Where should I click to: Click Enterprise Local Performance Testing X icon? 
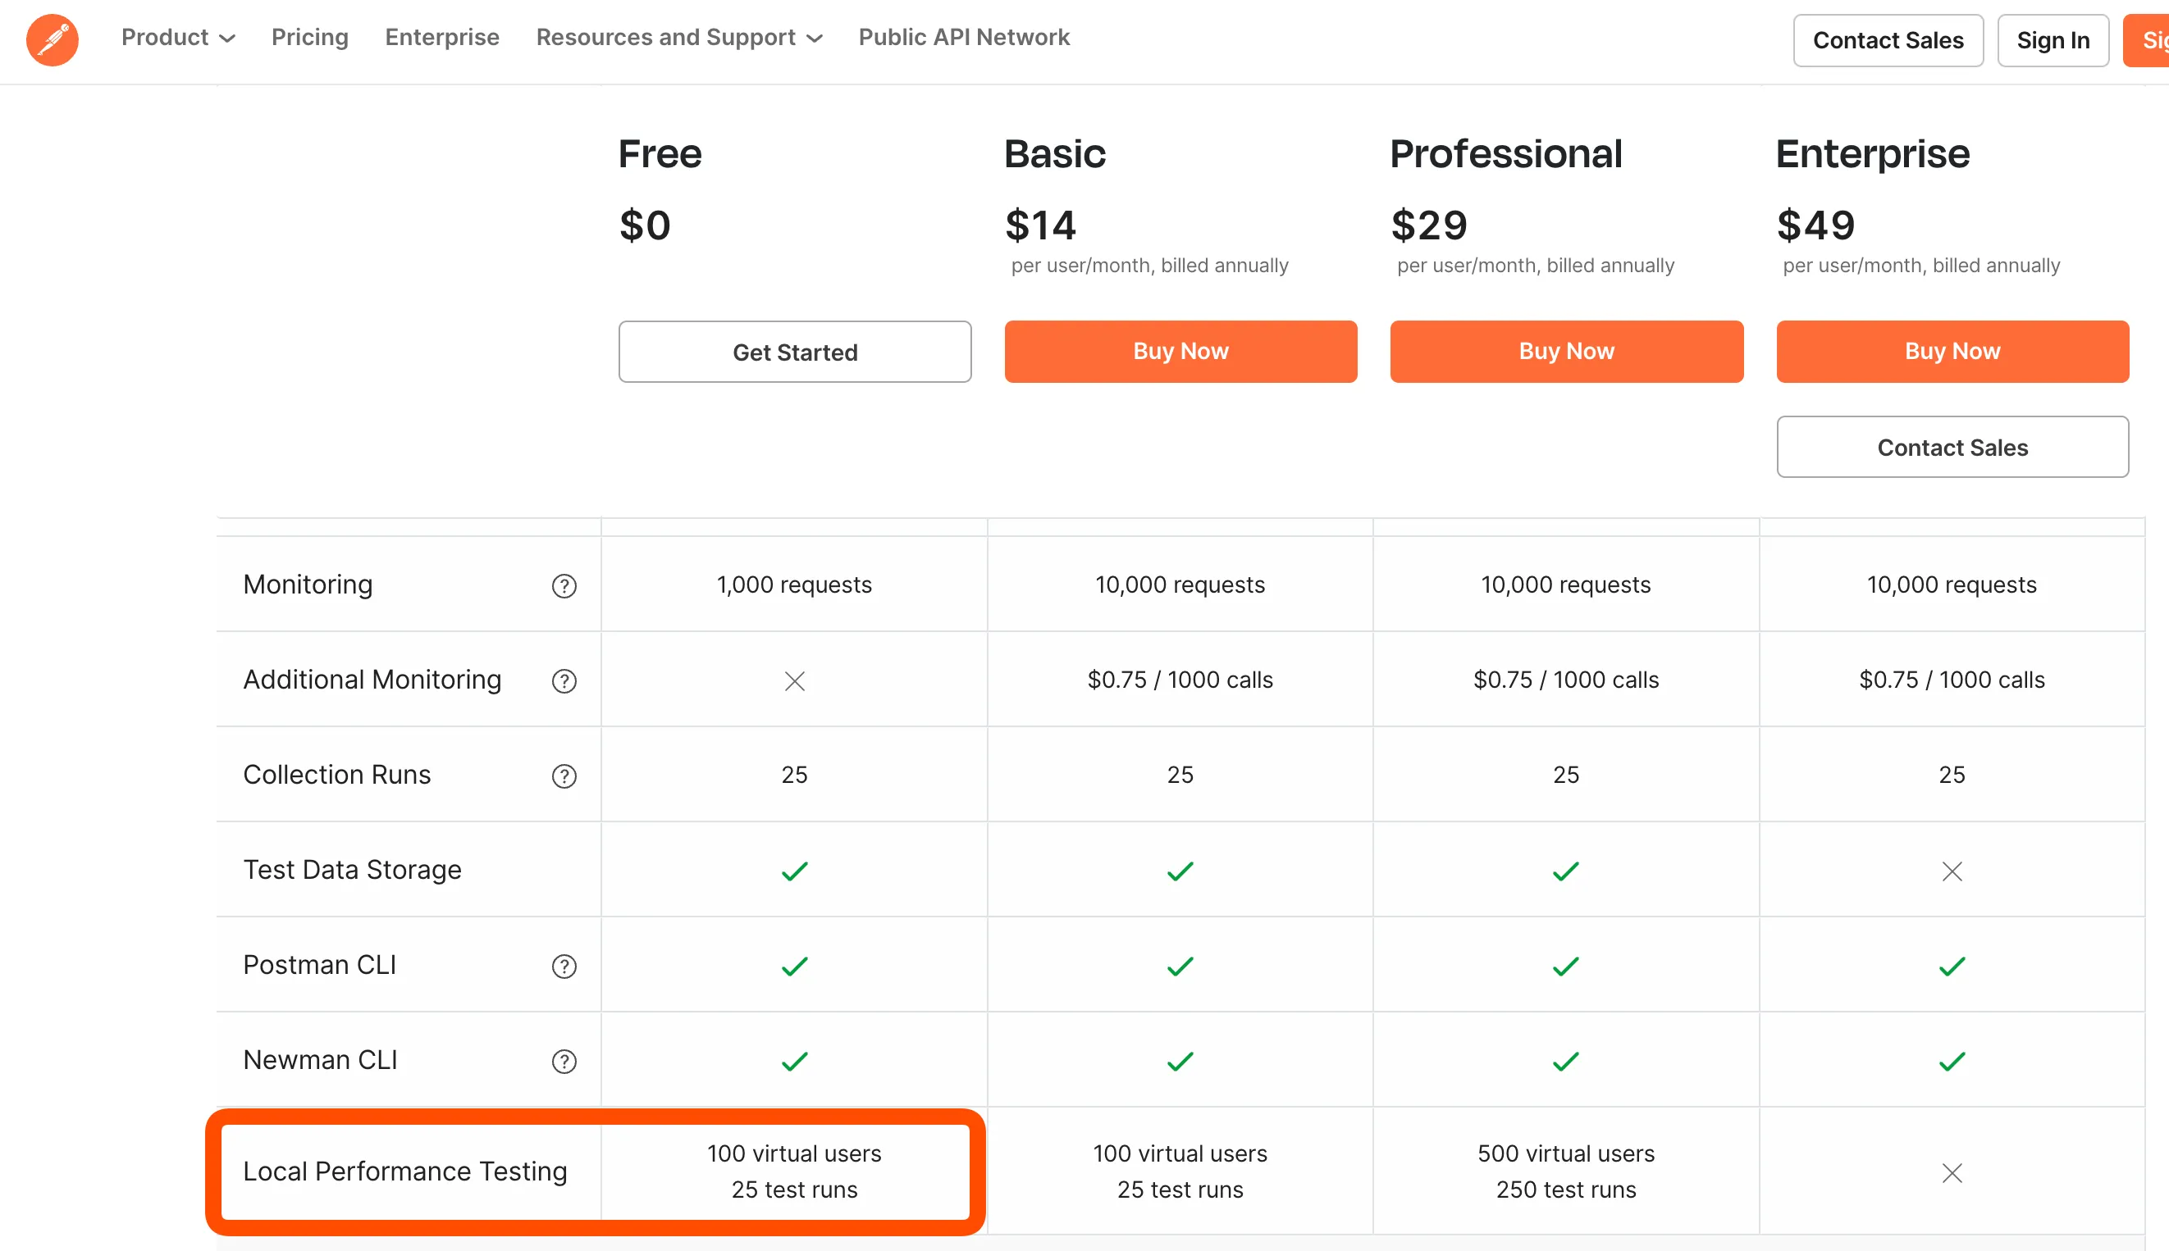(1952, 1173)
